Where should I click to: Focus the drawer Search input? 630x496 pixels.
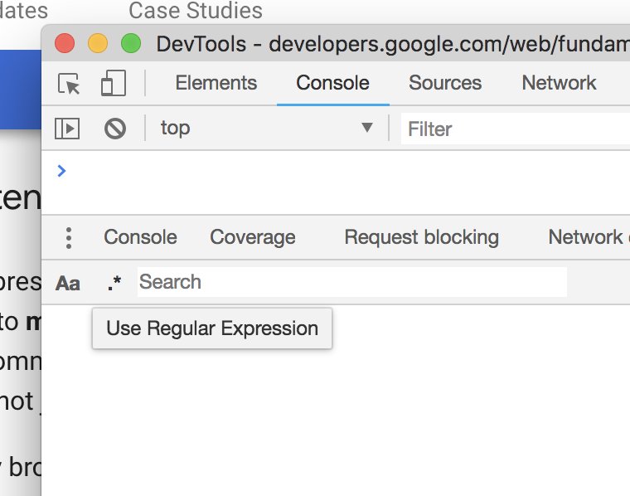click(x=351, y=282)
